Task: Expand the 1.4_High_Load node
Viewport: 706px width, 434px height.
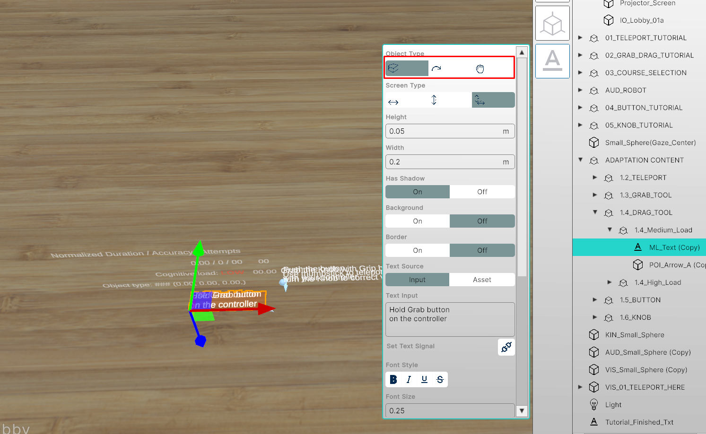Action: click(x=610, y=282)
